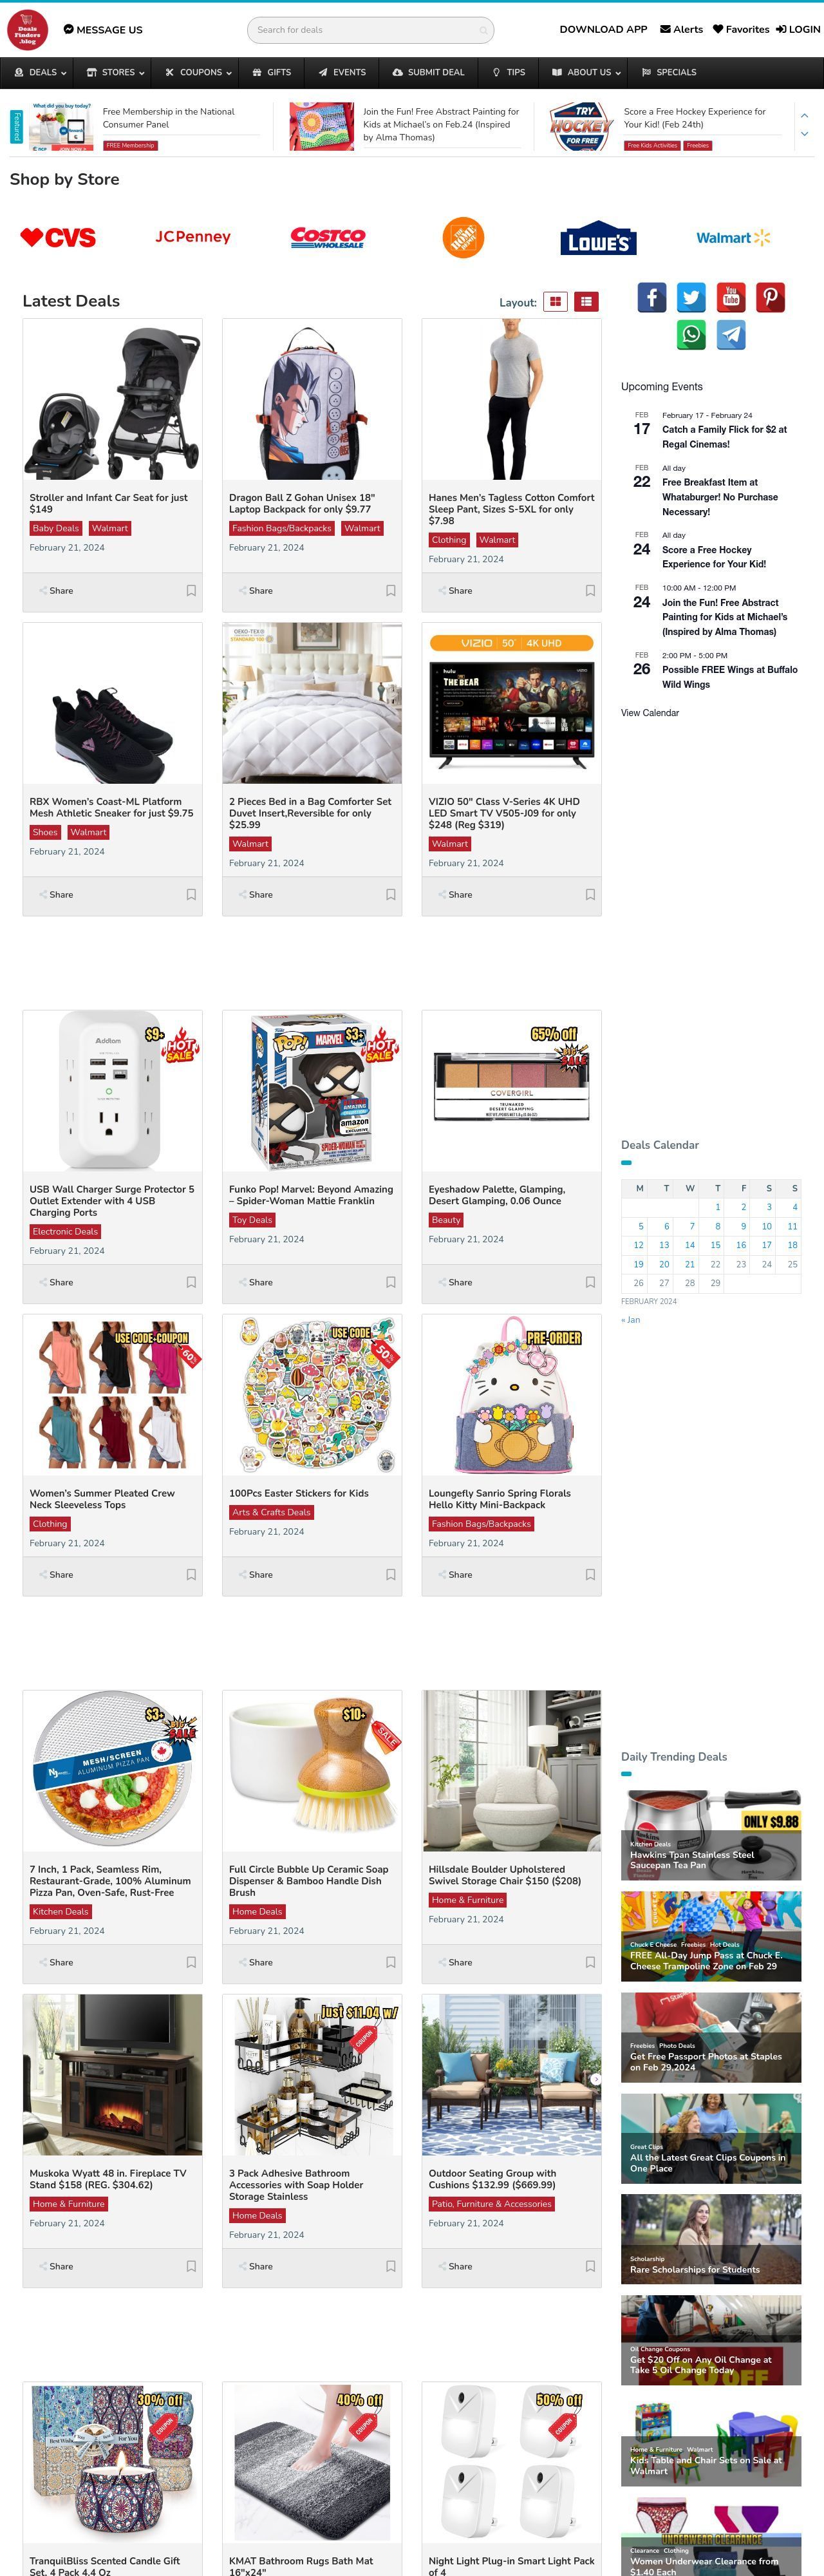Viewport: 824px width, 2576px height.
Task: Share via the Telegram icon
Action: [x=731, y=334]
